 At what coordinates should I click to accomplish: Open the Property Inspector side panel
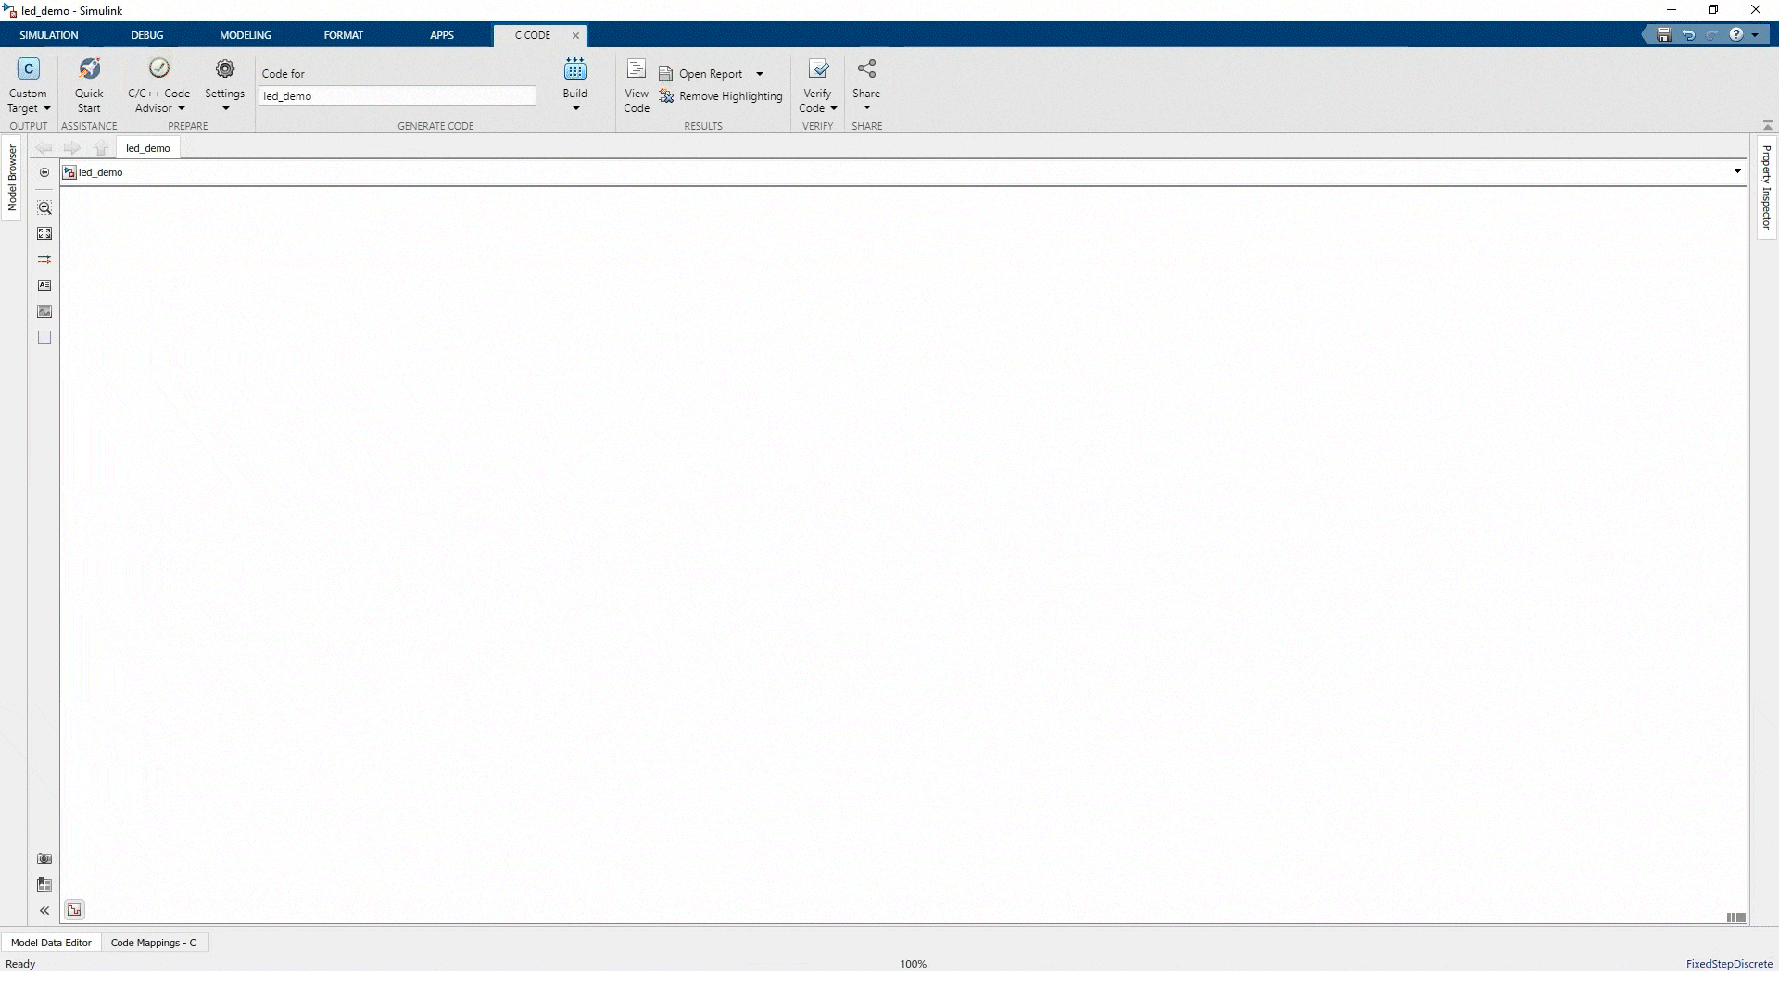point(1766,187)
